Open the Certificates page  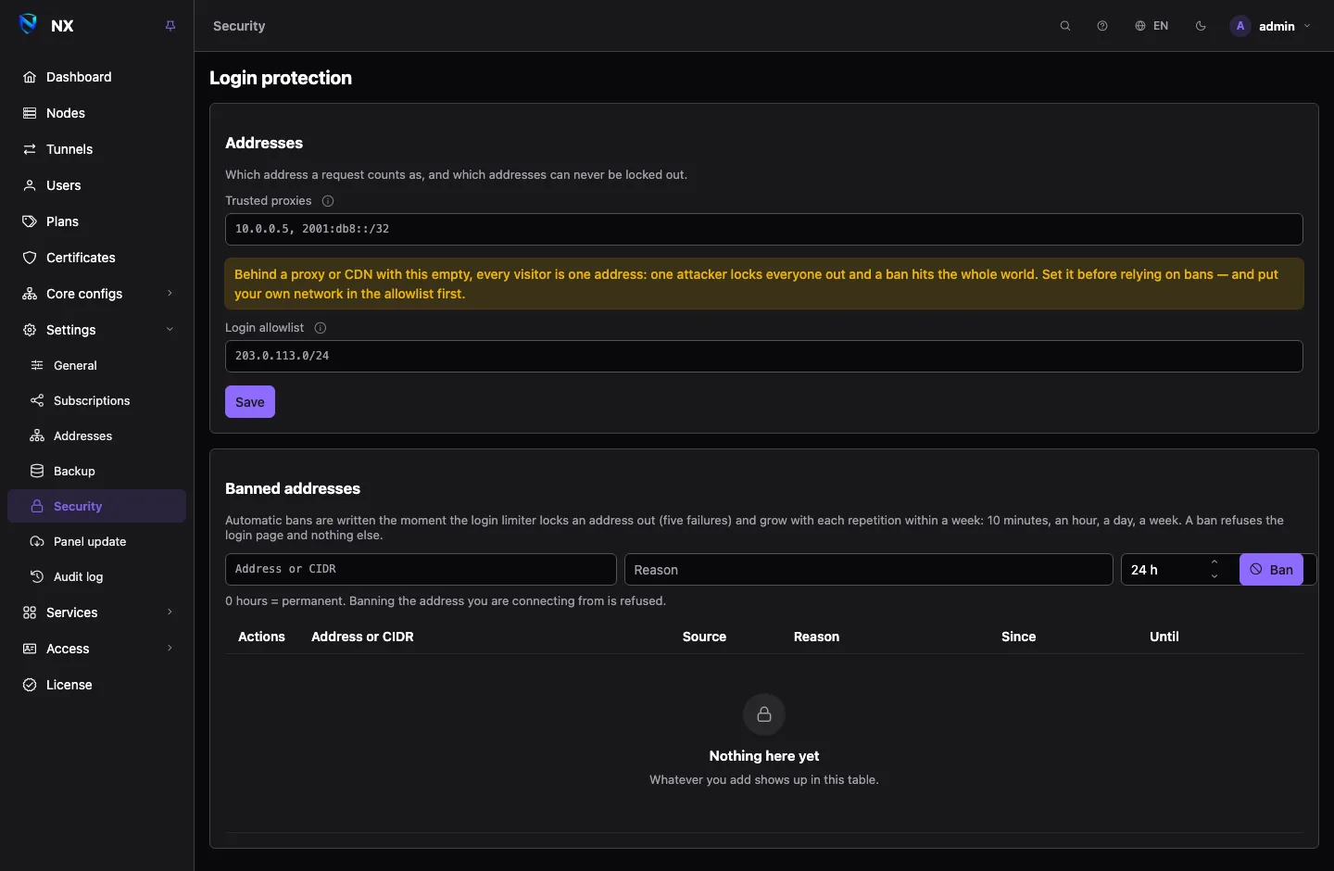click(96, 258)
